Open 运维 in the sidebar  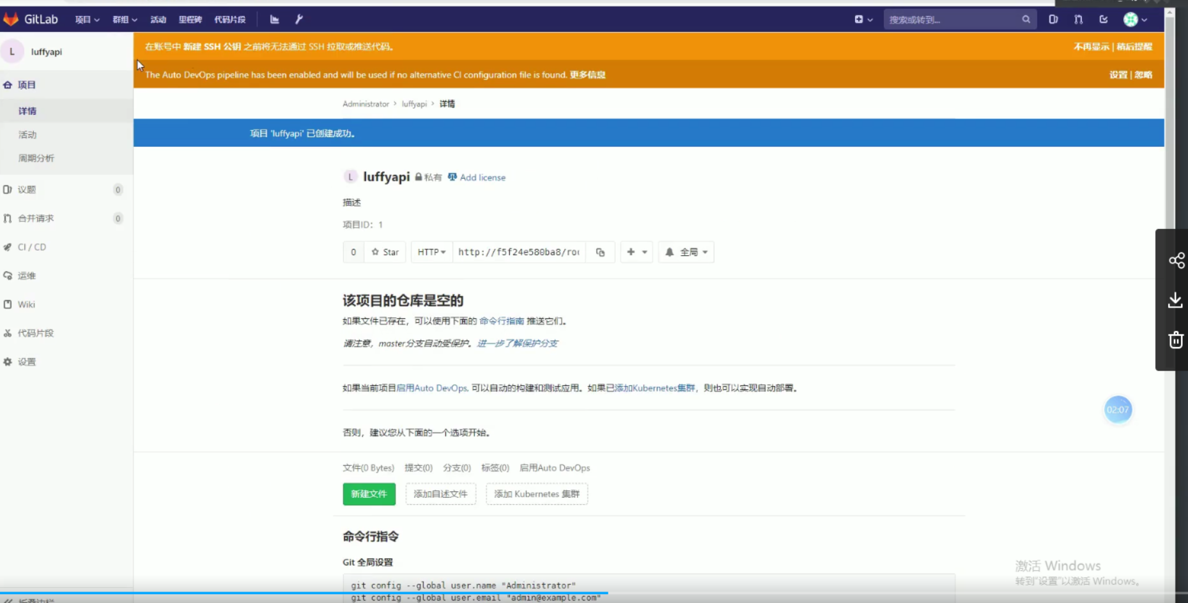26,276
